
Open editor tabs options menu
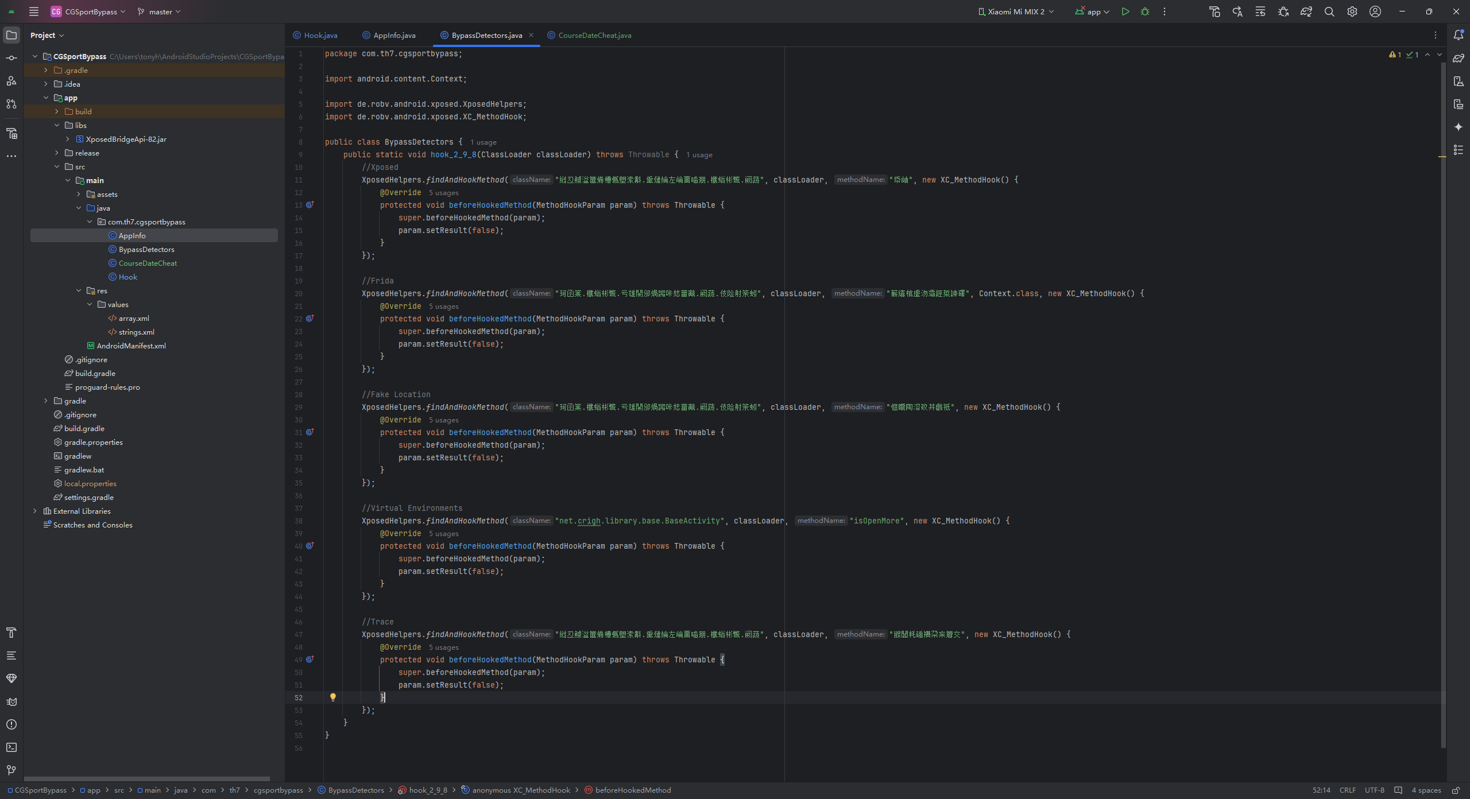(x=1436, y=35)
